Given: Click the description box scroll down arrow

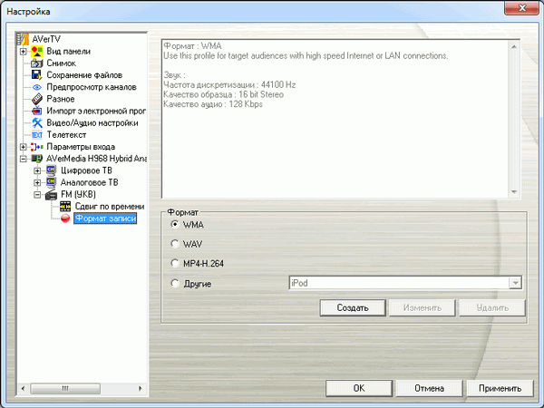Looking at the screenshot, I should click(x=514, y=192).
